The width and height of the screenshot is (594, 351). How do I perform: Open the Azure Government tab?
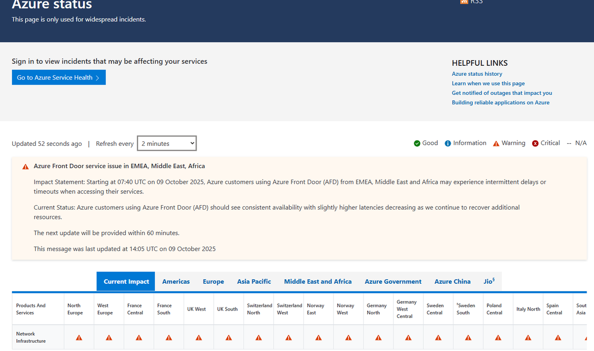click(393, 281)
